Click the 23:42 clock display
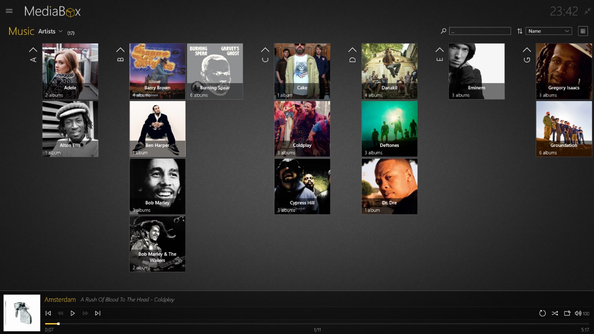This screenshot has width=594, height=334. (x=564, y=11)
